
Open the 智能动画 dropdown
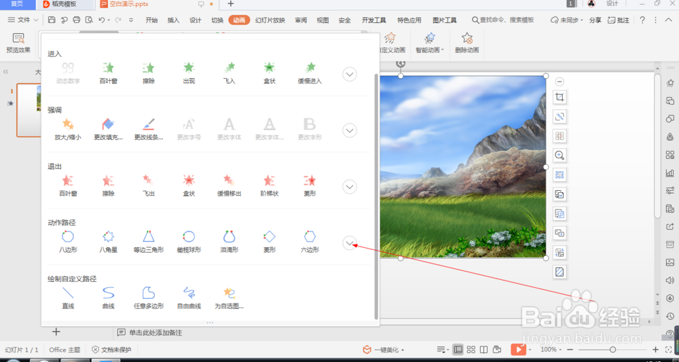[430, 43]
